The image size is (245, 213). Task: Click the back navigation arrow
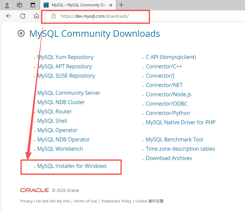coord(9,16)
